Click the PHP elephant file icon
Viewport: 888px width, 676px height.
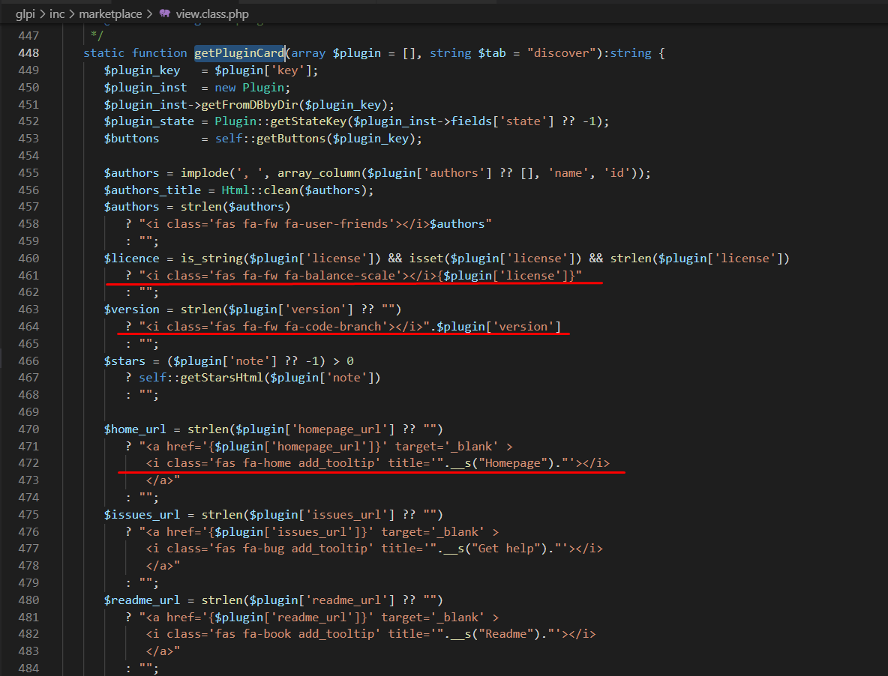165,13
